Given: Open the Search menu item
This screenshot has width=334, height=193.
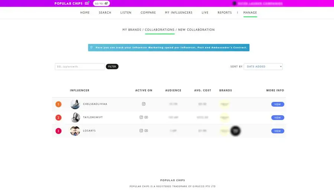Looking at the screenshot, I should [x=105, y=13].
